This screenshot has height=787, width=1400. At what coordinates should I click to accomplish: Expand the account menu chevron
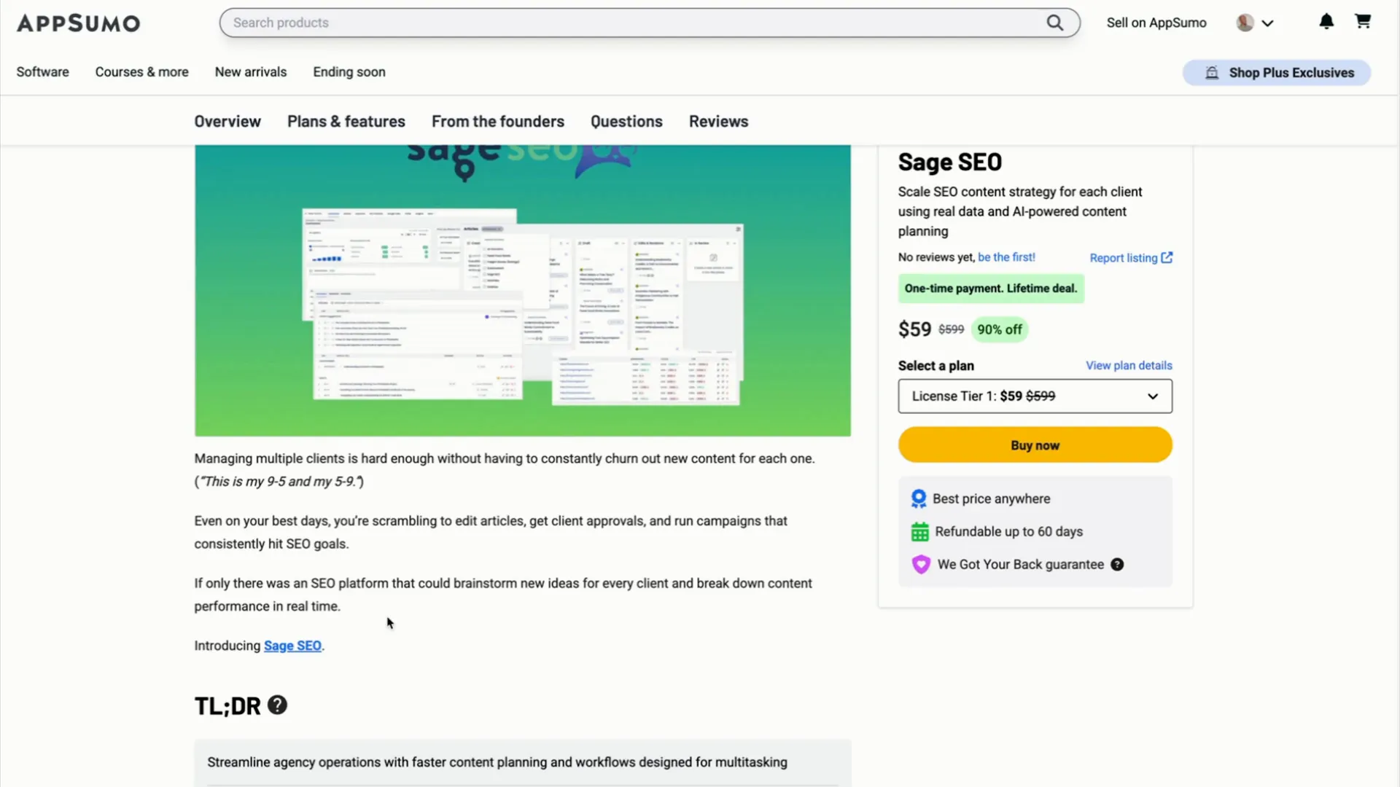[1267, 23]
